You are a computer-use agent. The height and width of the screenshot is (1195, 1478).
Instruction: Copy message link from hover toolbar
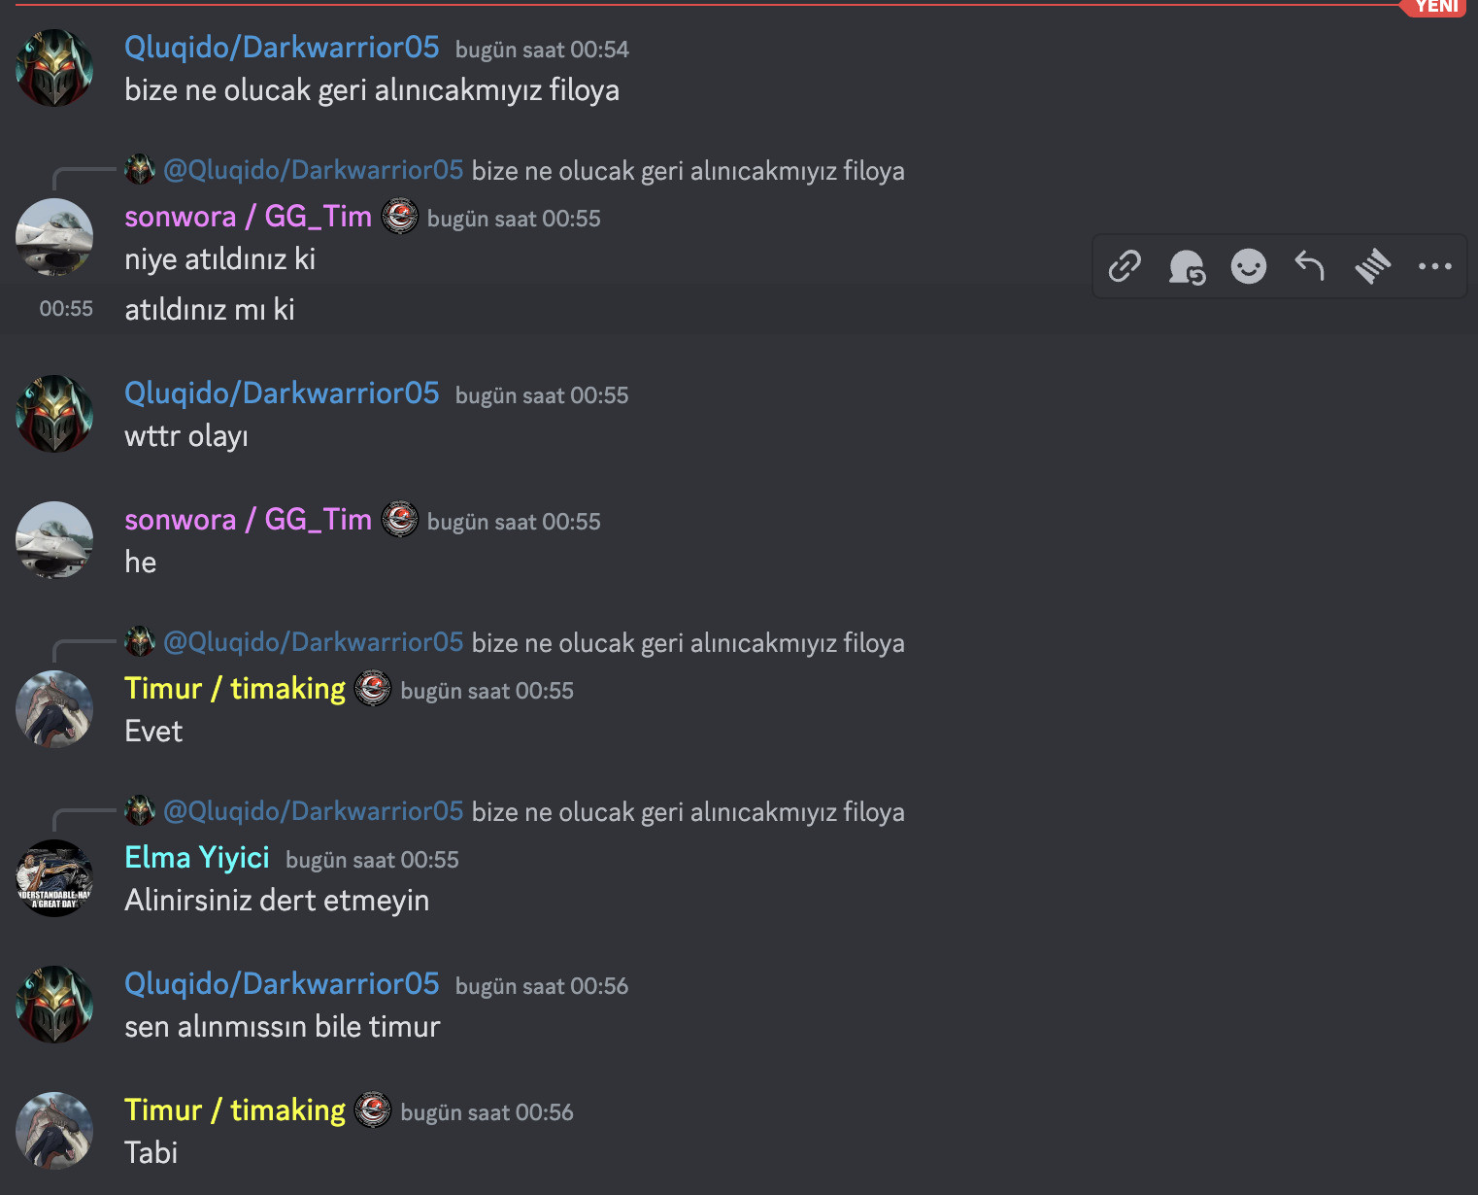(1125, 266)
